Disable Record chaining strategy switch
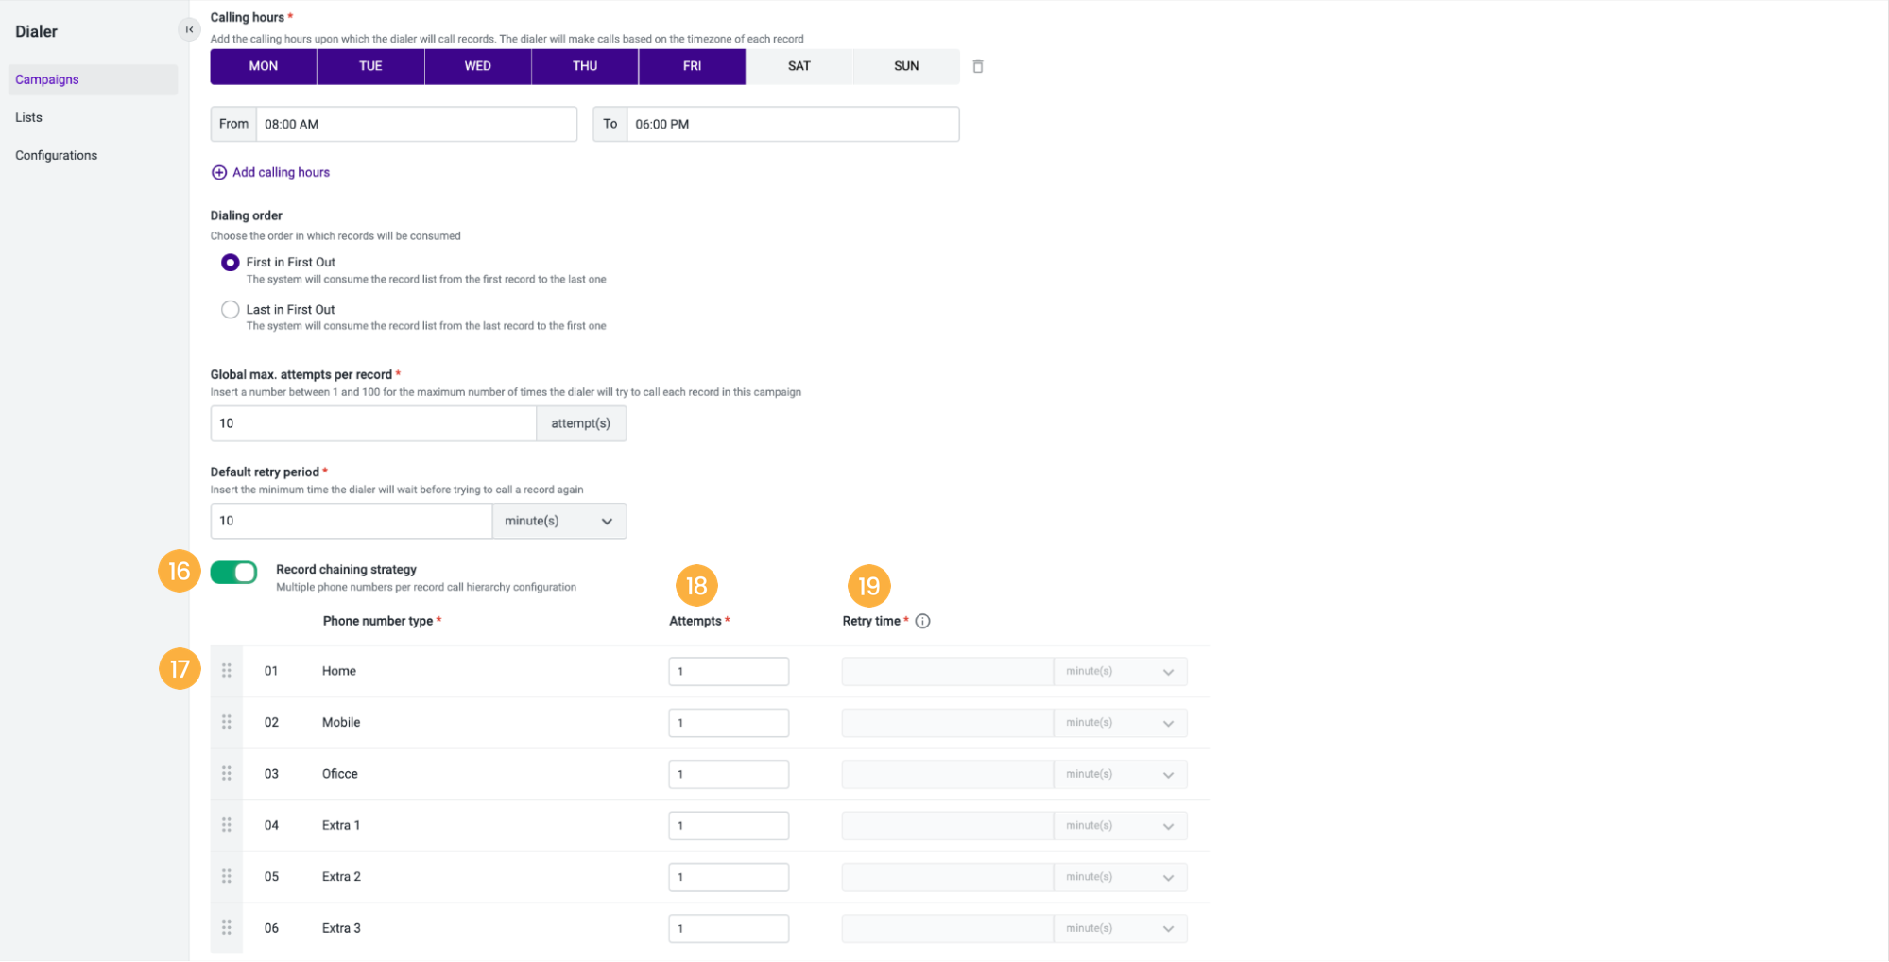Screen dimensions: 1889x962 pos(234,573)
